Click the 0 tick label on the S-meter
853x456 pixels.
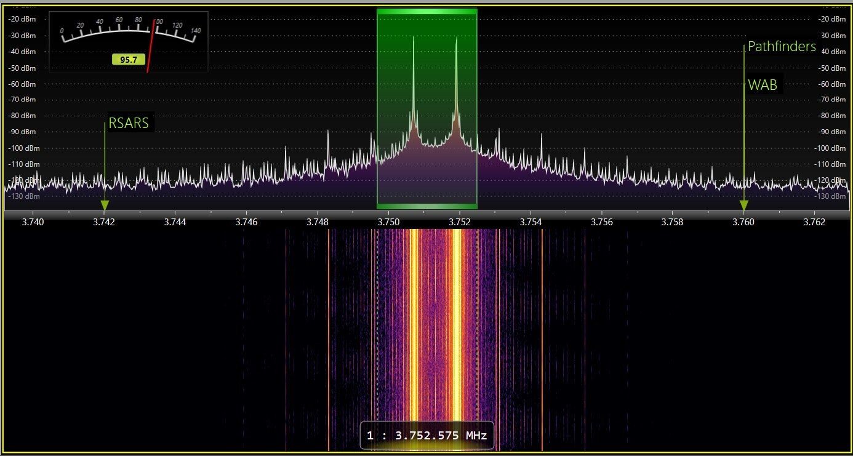(x=62, y=31)
